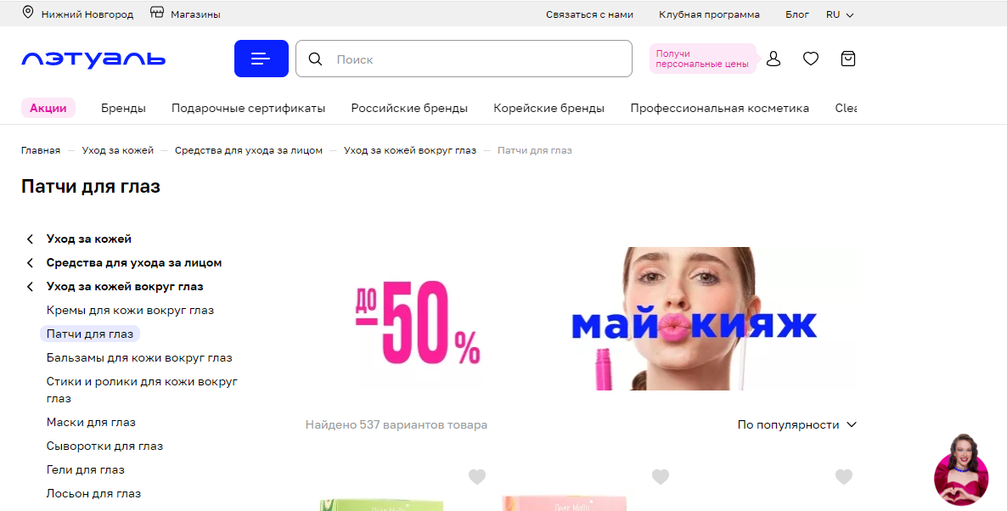The width and height of the screenshot is (1007, 511).
Task: Toggle favorite heart on third product
Action: click(x=844, y=476)
